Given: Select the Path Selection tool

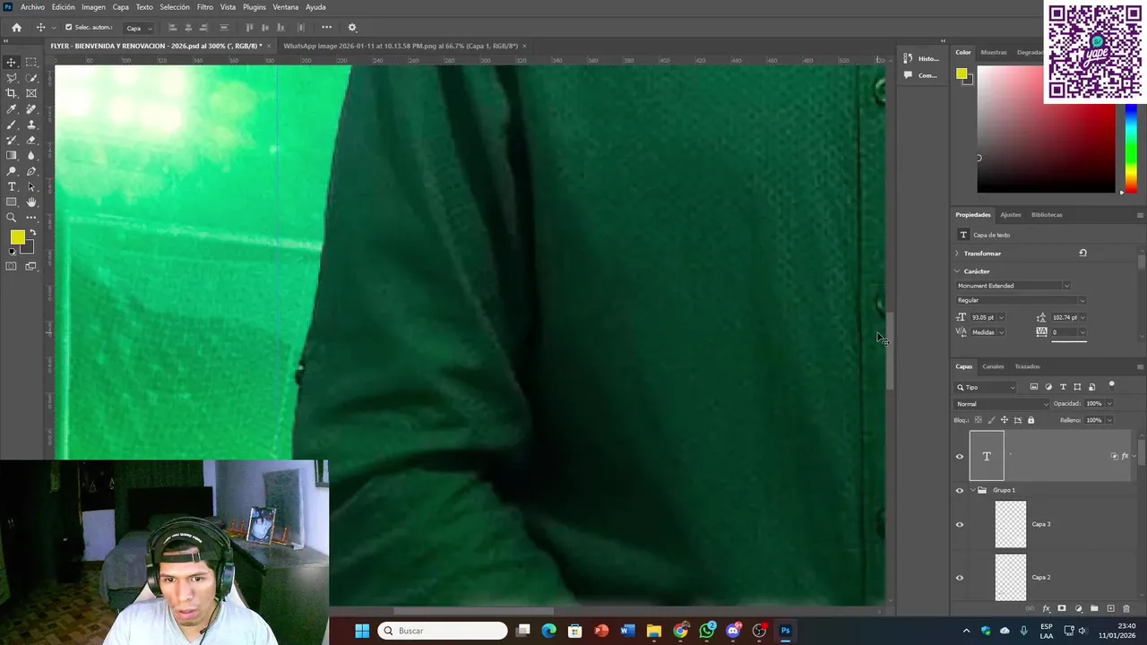Looking at the screenshot, I should click(x=31, y=186).
